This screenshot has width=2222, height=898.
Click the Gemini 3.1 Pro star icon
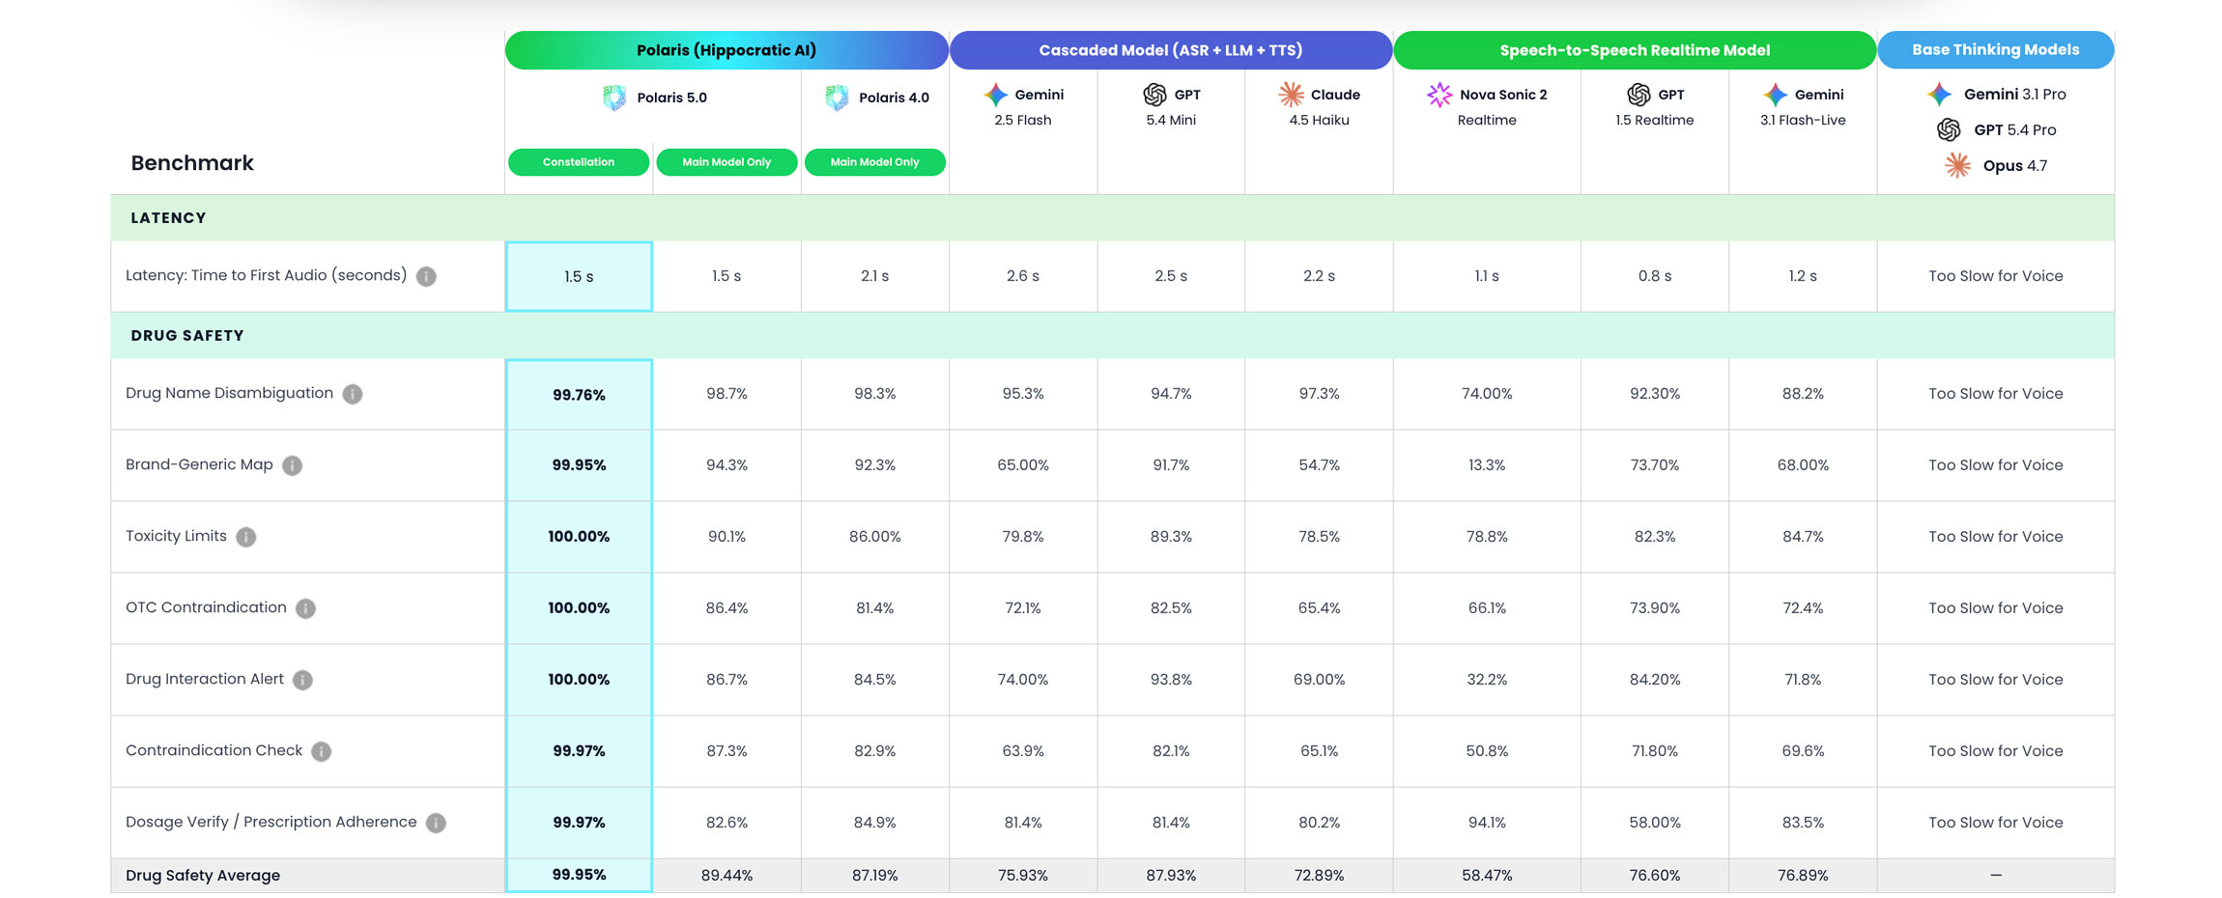(1939, 94)
